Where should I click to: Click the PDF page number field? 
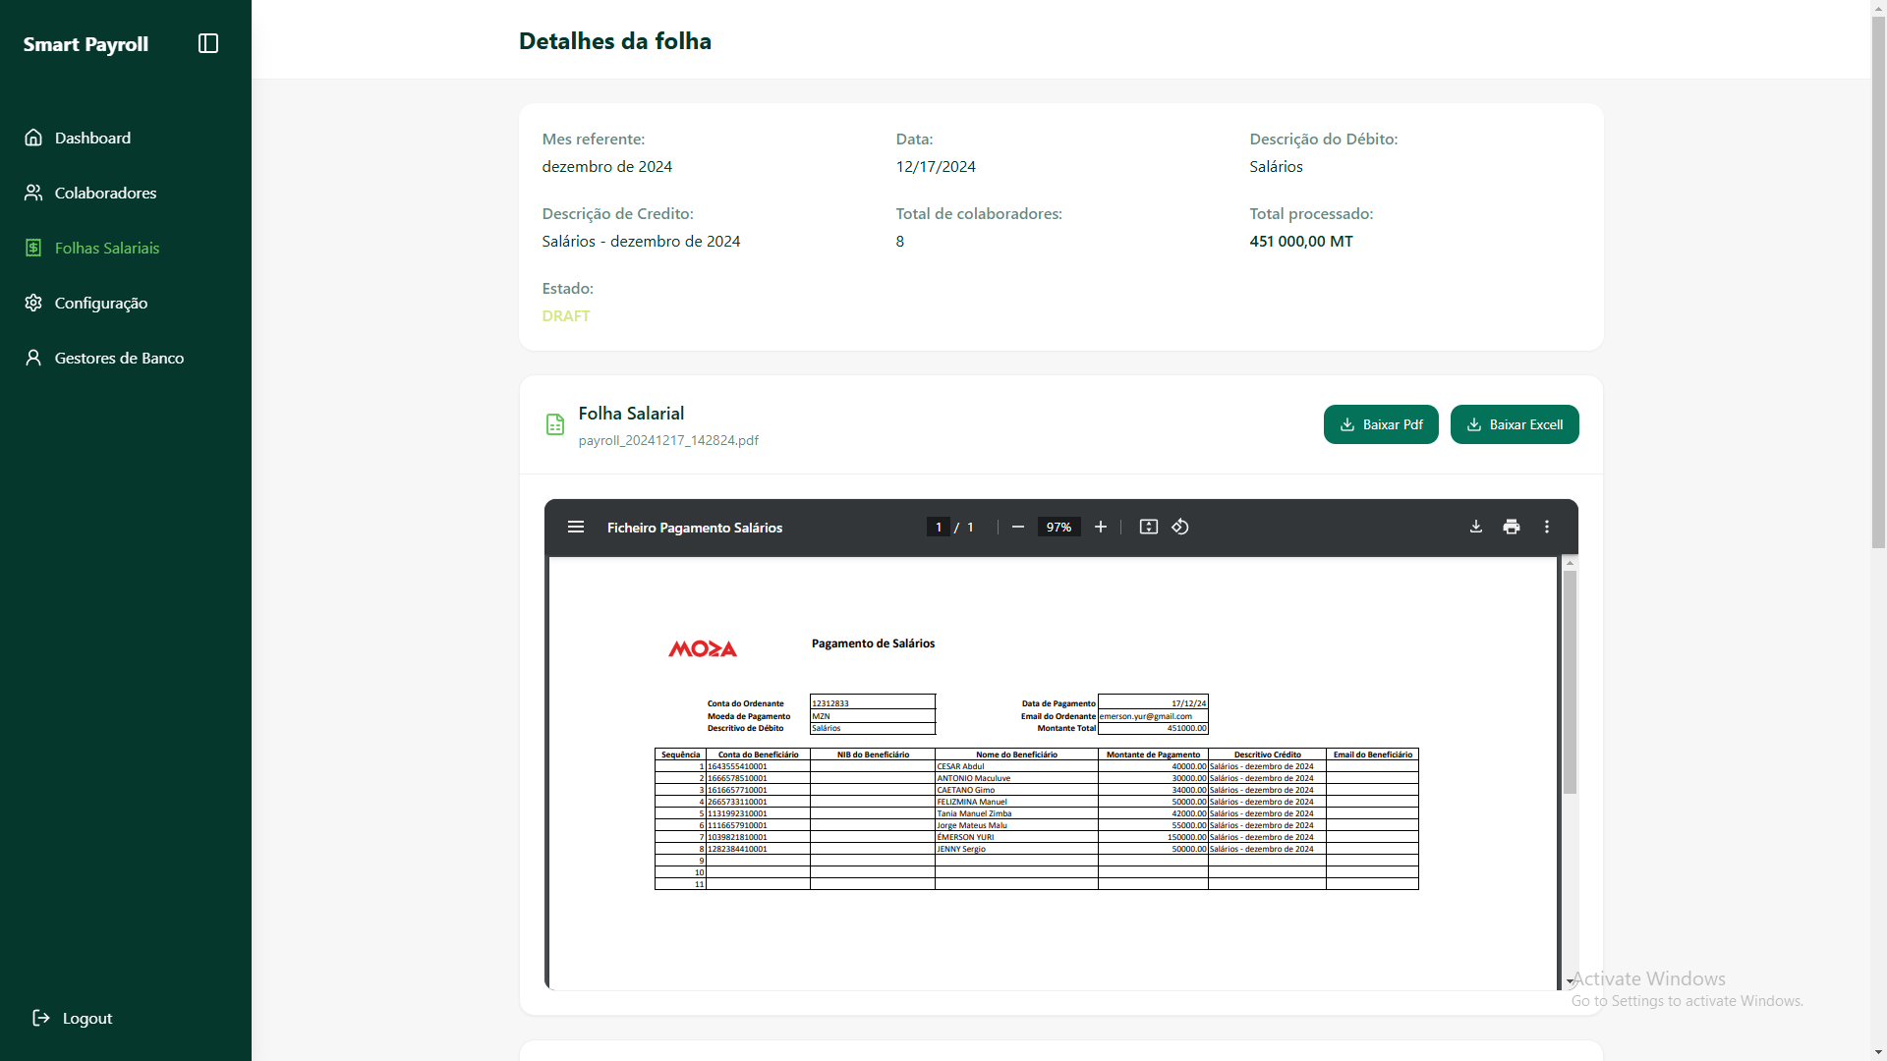point(939,528)
